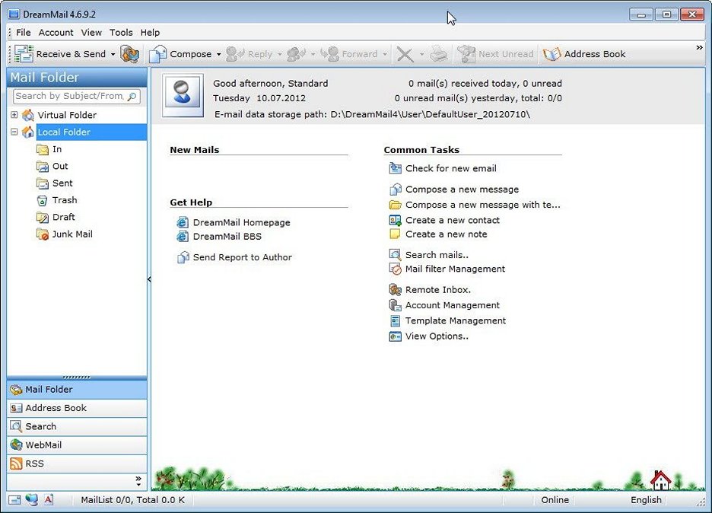Screen dimensions: 712x513
Task: Click the user avatar picture
Action: point(183,96)
